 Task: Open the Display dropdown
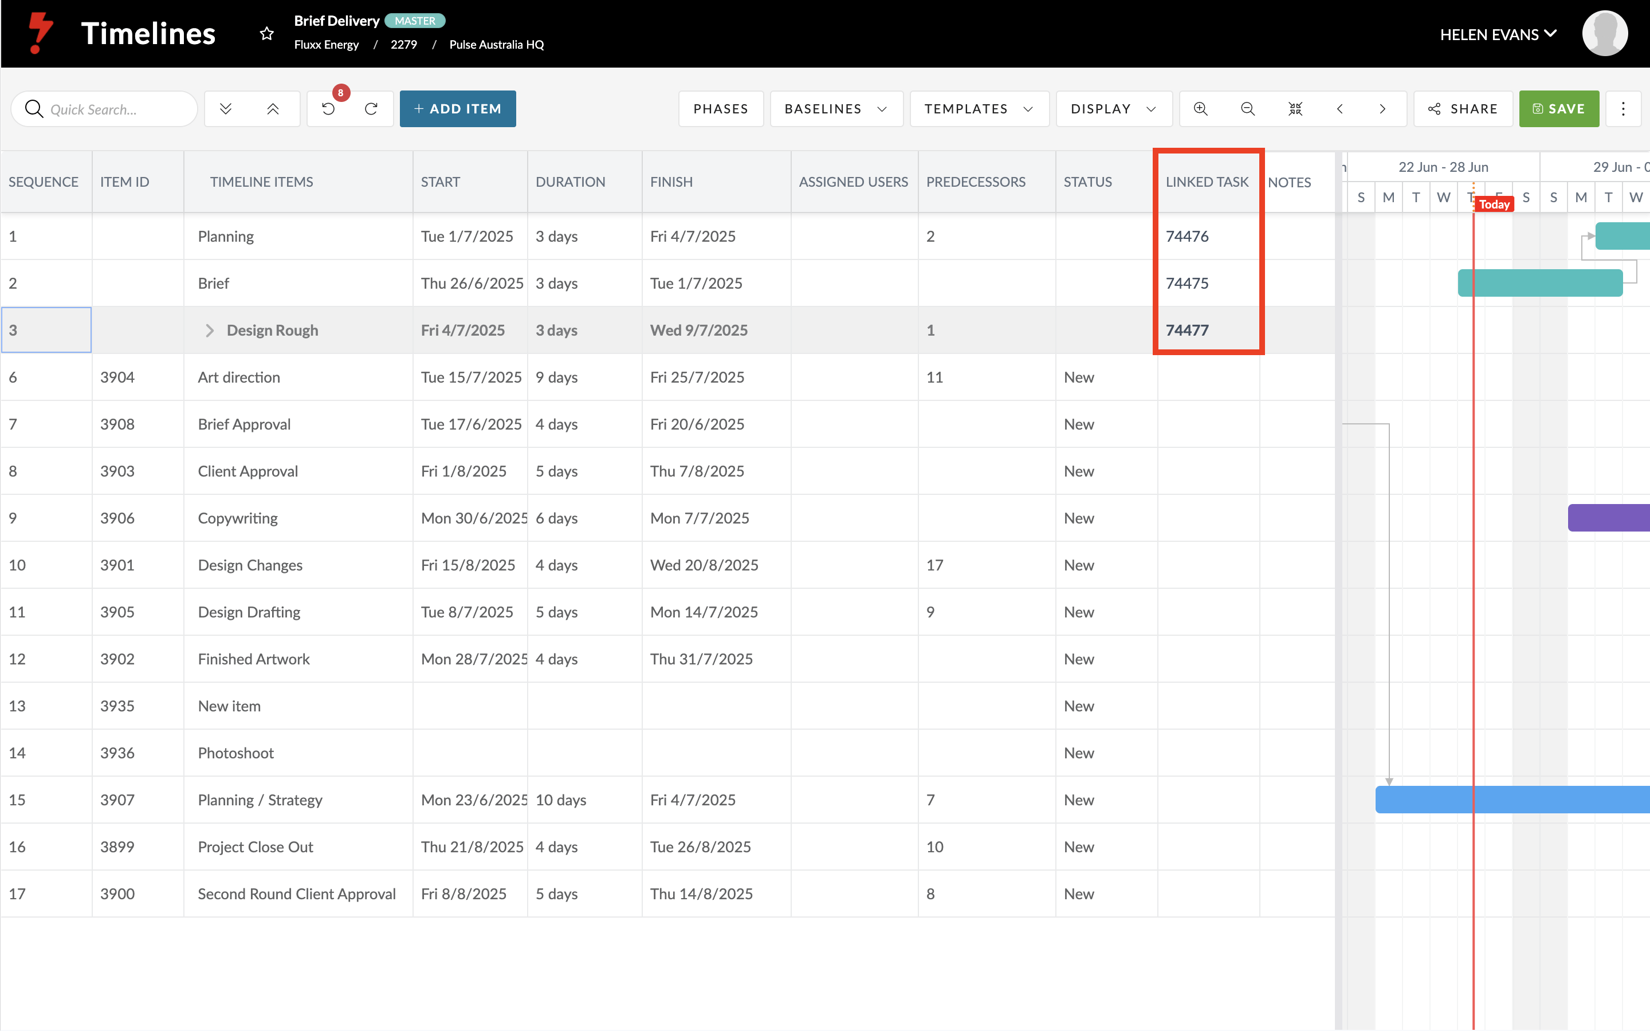1113,109
